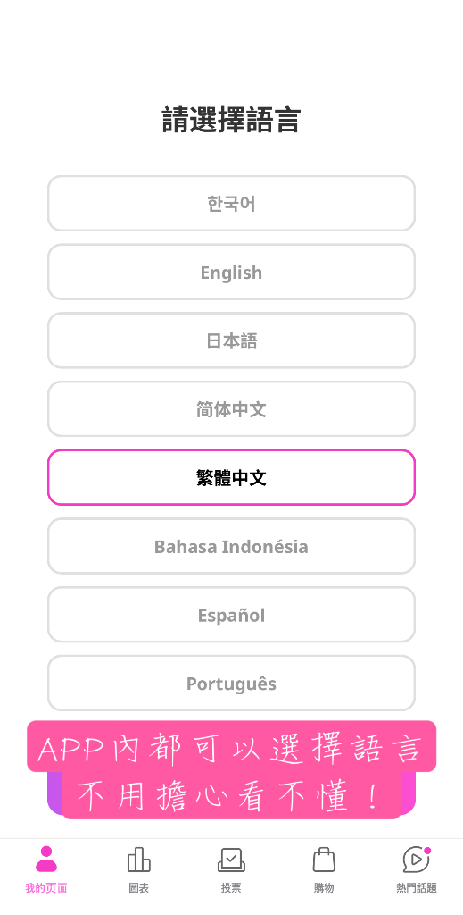Choose English as the language
Viewport: 463px width, 915px height.
point(231,272)
